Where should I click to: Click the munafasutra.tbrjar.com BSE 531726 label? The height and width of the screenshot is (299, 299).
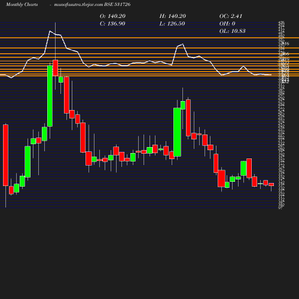click(x=92, y=4)
